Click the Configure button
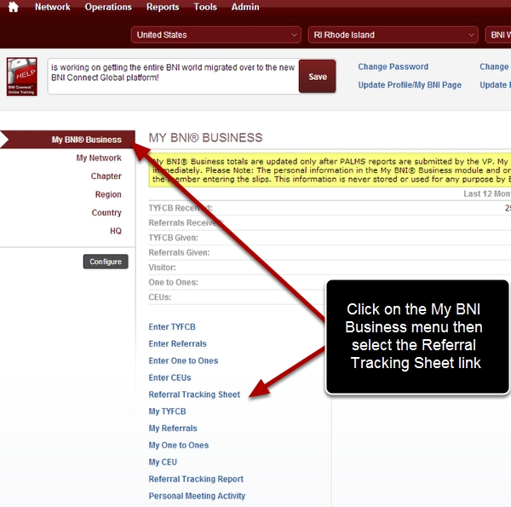Screen dimensions: 511x507 pos(106,262)
